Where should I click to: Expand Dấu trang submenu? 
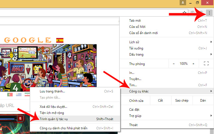click(167, 54)
